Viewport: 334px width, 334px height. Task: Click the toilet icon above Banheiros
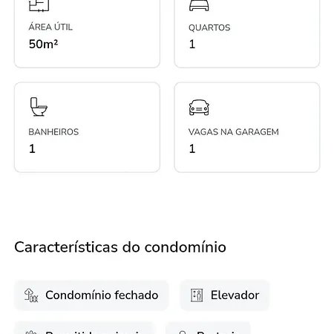pos(39,107)
